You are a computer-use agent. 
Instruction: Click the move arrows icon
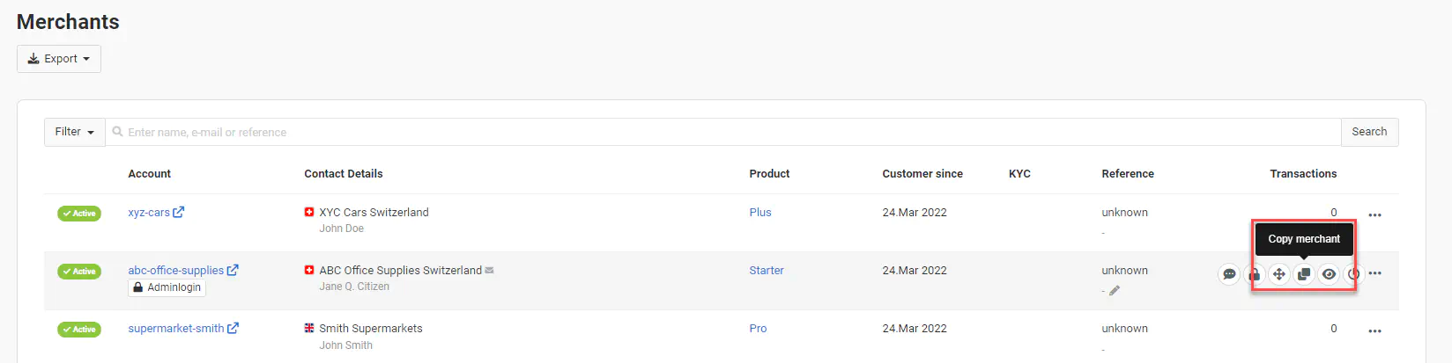click(x=1278, y=274)
